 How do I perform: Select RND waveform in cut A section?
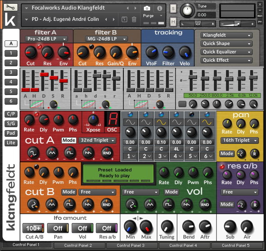tap(107, 154)
